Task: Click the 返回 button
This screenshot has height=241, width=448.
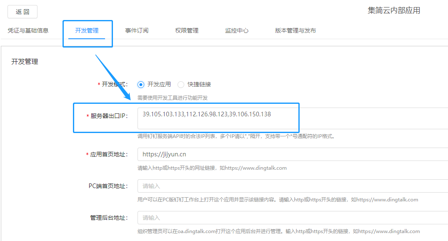Action: pos(23,12)
